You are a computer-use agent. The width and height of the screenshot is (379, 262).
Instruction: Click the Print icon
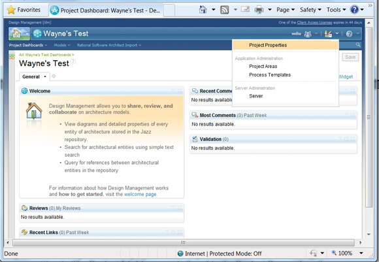(x=259, y=10)
